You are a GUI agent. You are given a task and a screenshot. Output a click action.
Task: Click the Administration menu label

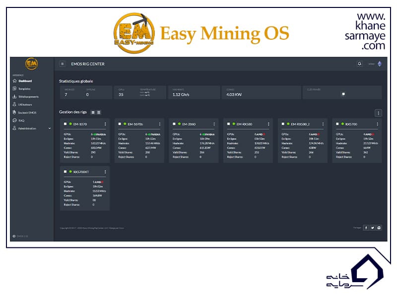pyautogui.click(x=27, y=129)
